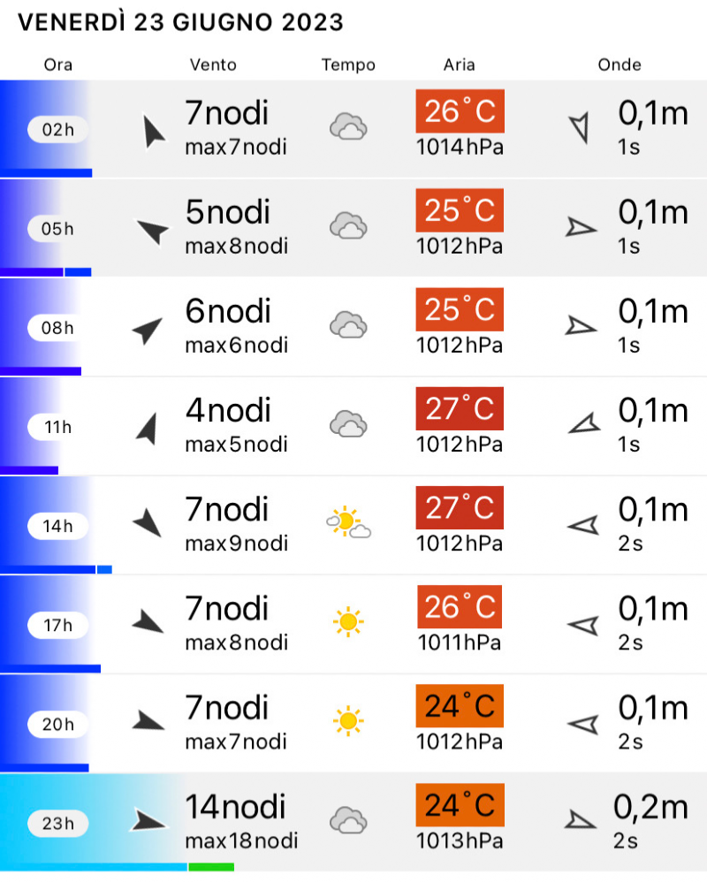This screenshot has height=882, width=707.
Task: Click the wave direction arrow at 20h
Action: [x=582, y=725]
